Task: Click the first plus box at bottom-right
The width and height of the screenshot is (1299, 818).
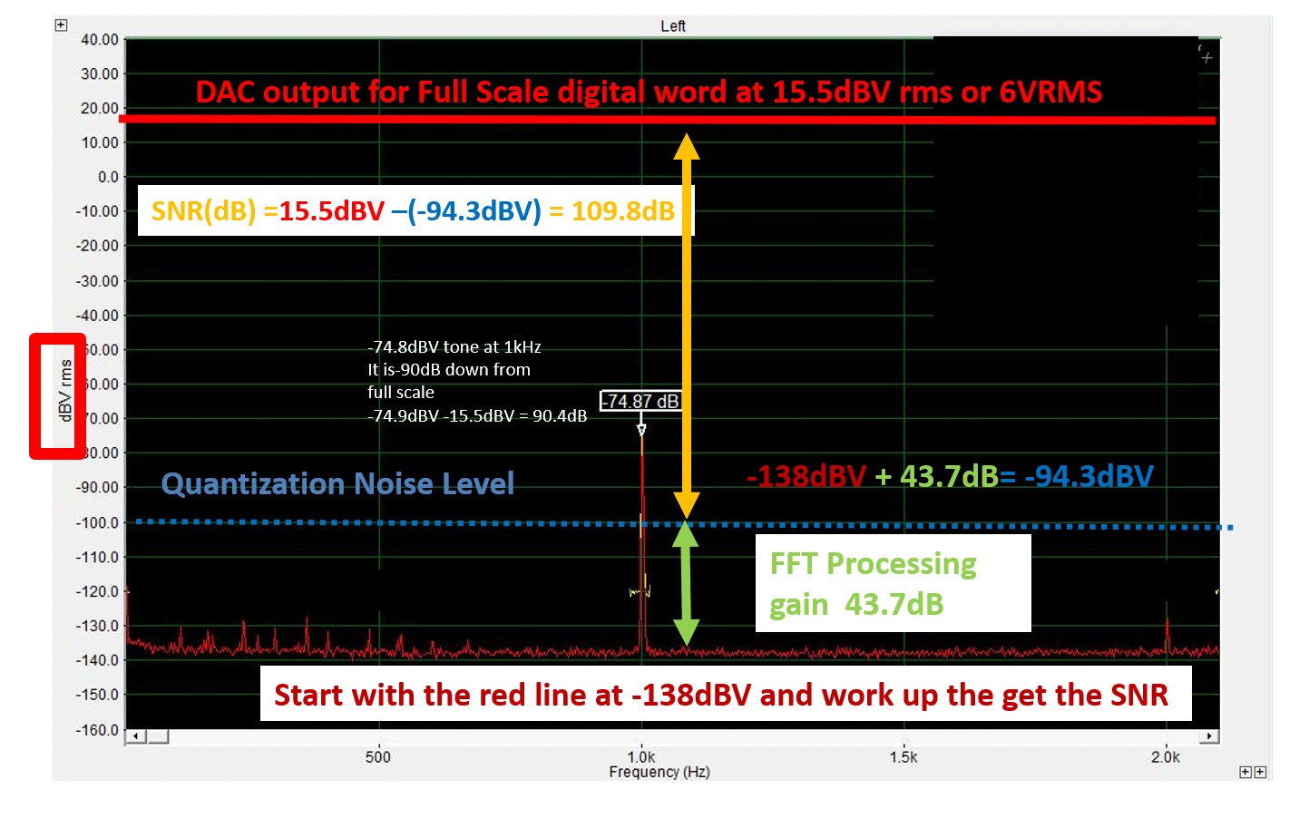Action: coord(1245,772)
